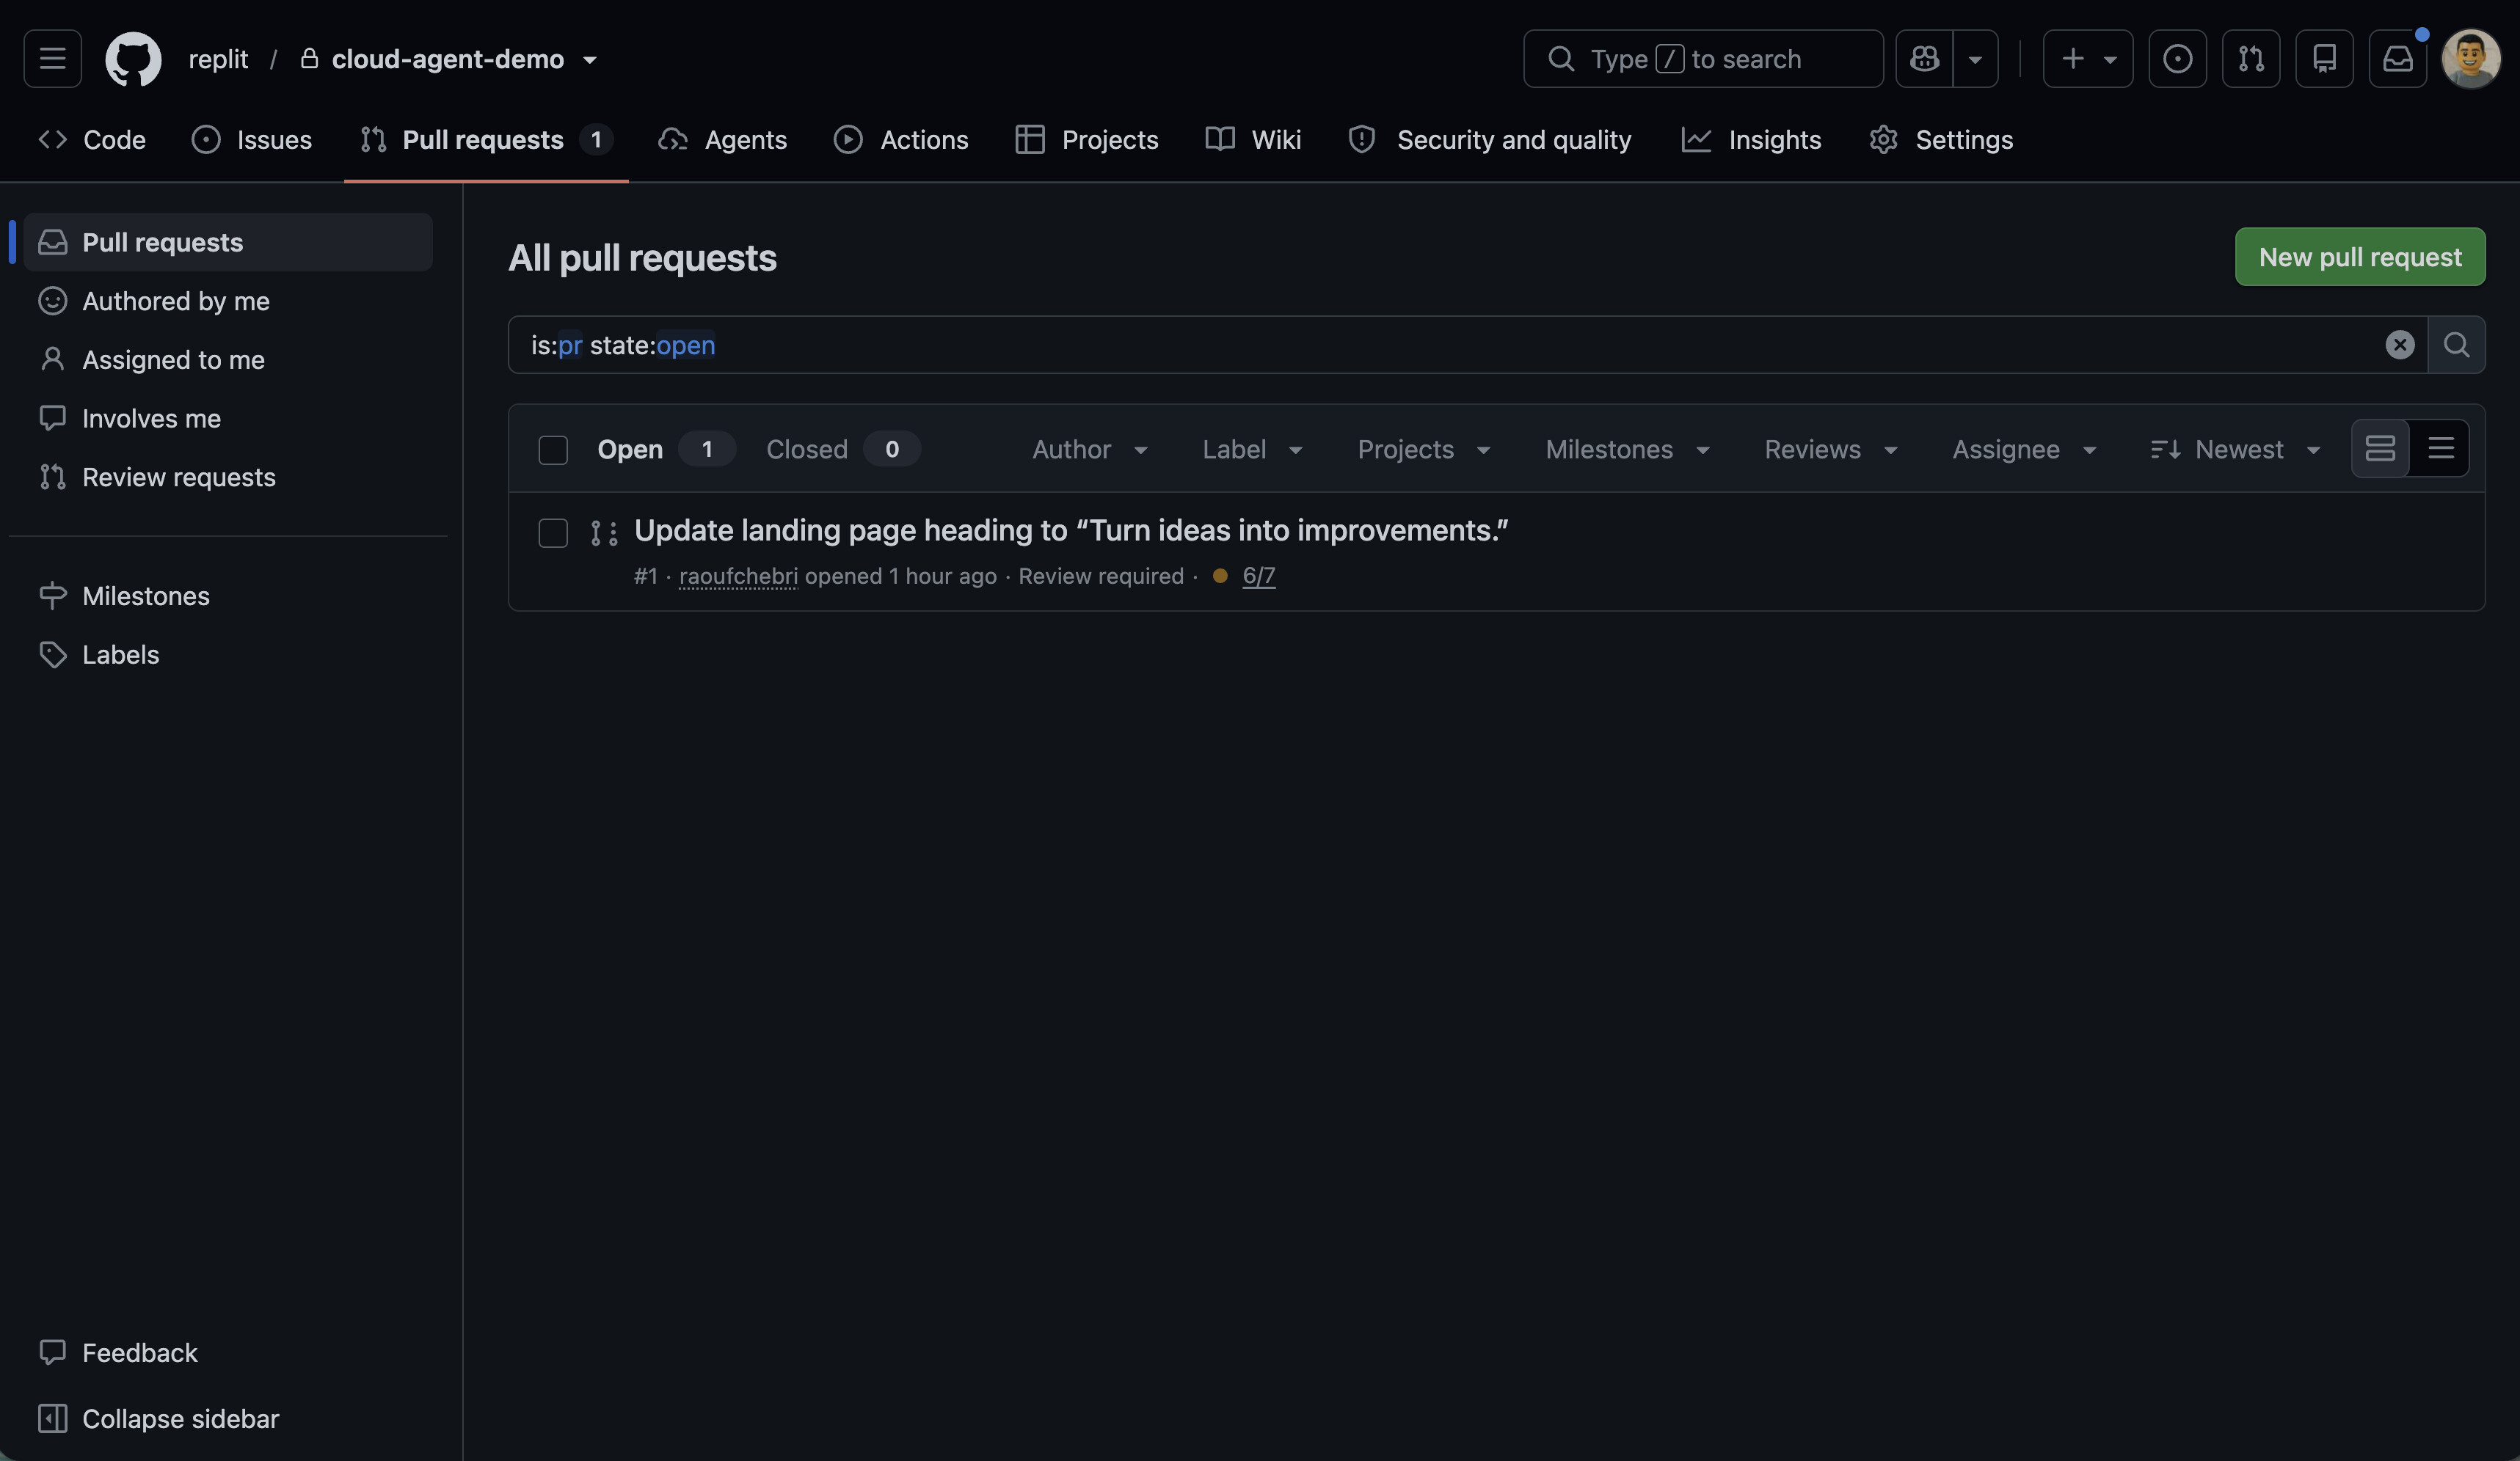The width and height of the screenshot is (2520, 1461).
Task: Open the Reviews filter dropdown
Action: tap(1831, 450)
